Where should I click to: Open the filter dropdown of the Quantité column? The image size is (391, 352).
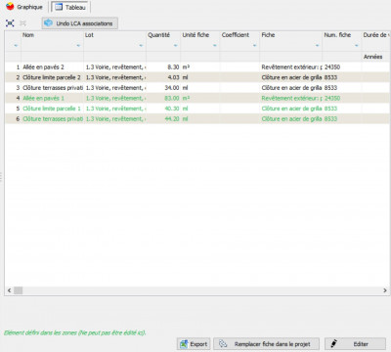click(175, 45)
